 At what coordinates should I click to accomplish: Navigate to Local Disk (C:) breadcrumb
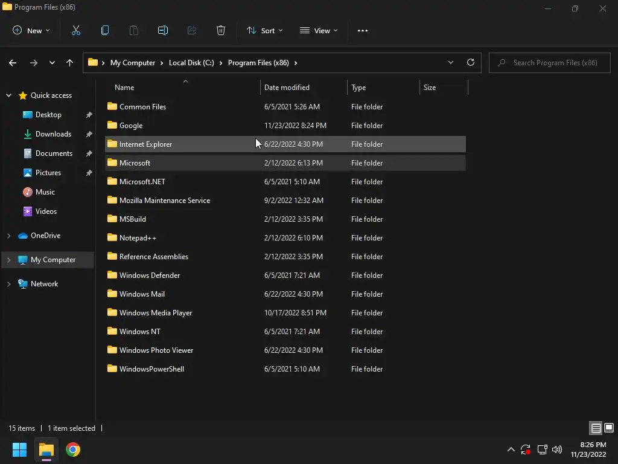coord(191,63)
